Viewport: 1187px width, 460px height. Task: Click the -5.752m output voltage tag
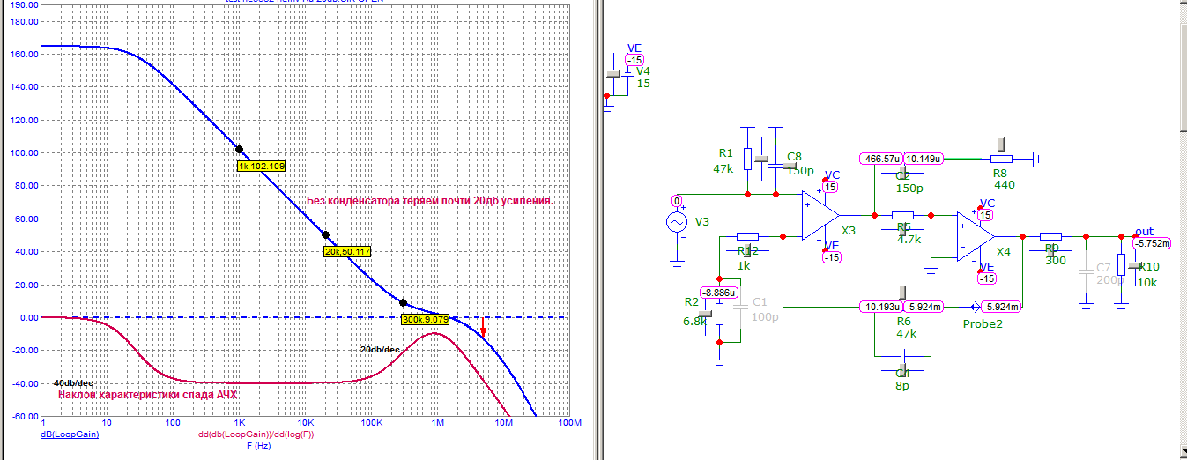(1153, 243)
